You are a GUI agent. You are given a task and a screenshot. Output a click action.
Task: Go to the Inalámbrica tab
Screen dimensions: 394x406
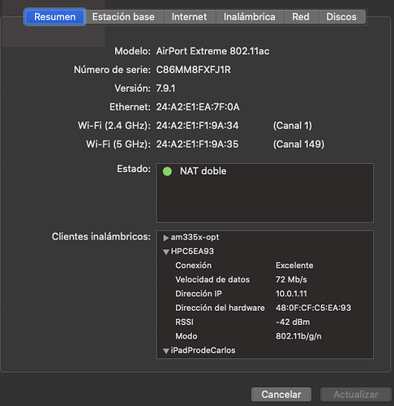coord(250,17)
